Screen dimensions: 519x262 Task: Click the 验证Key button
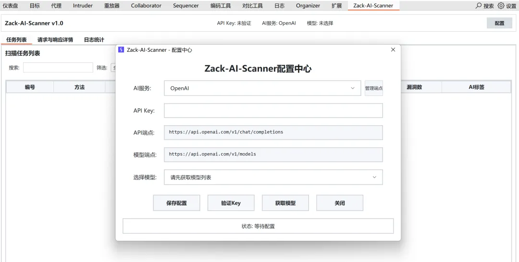click(231, 203)
